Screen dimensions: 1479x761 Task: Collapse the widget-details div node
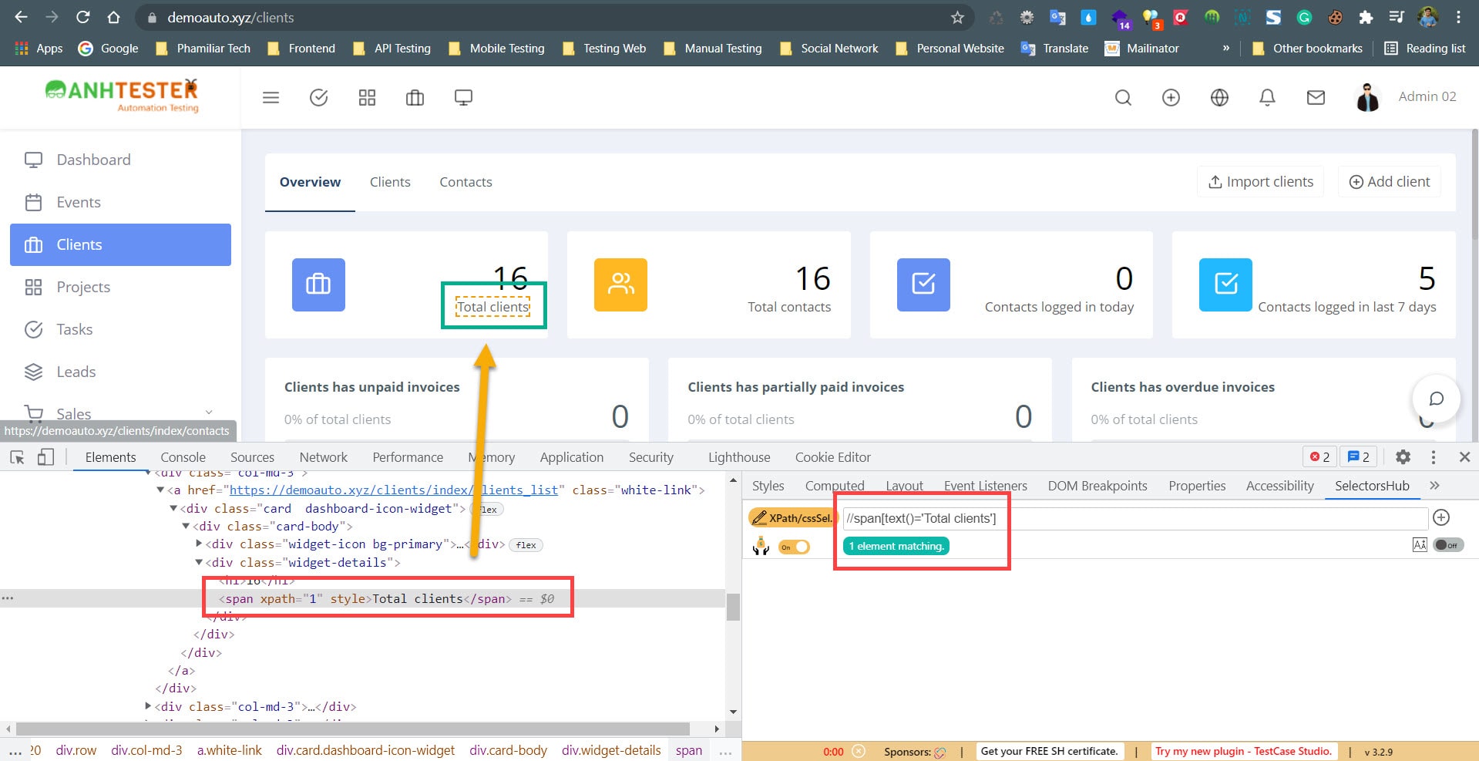(199, 562)
